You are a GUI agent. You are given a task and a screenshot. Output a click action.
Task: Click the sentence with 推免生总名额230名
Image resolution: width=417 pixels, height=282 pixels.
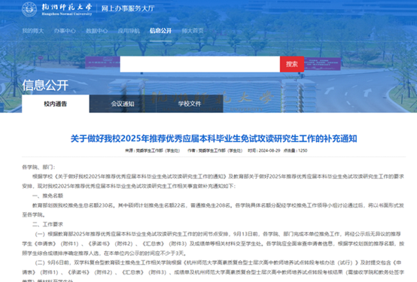click(x=213, y=210)
